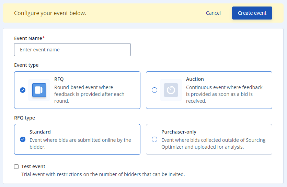This screenshot has height=187, width=287.
Task: Select the RFQ checked radio button
Action: click(x=23, y=90)
